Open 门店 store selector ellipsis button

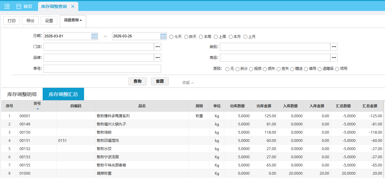[157, 47]
